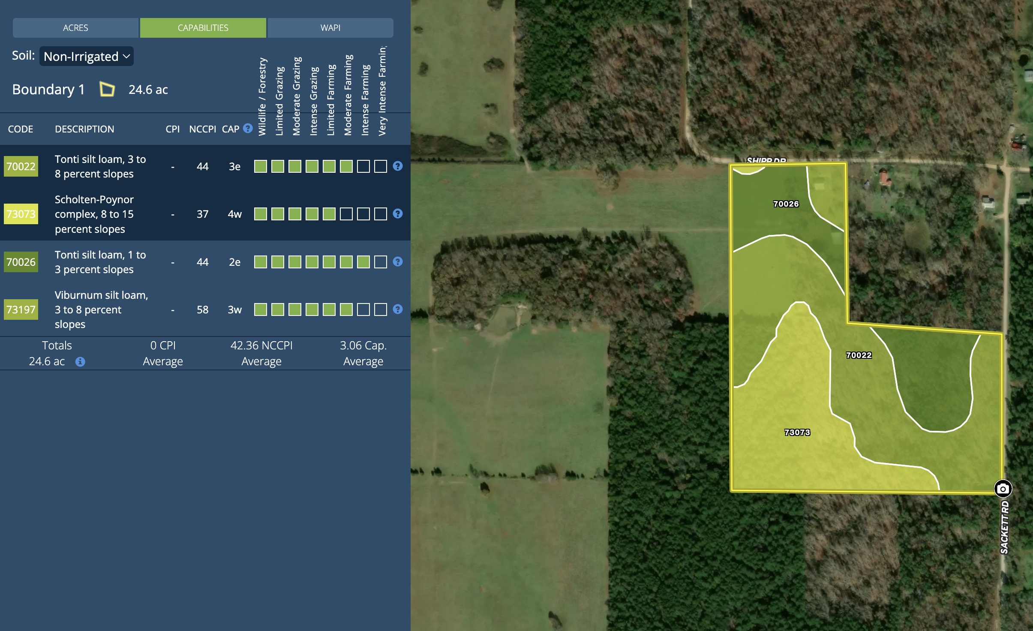Screen dimensions: 1033x631
Task: Click the 70026 label on the map
Action: coord(786,204)
